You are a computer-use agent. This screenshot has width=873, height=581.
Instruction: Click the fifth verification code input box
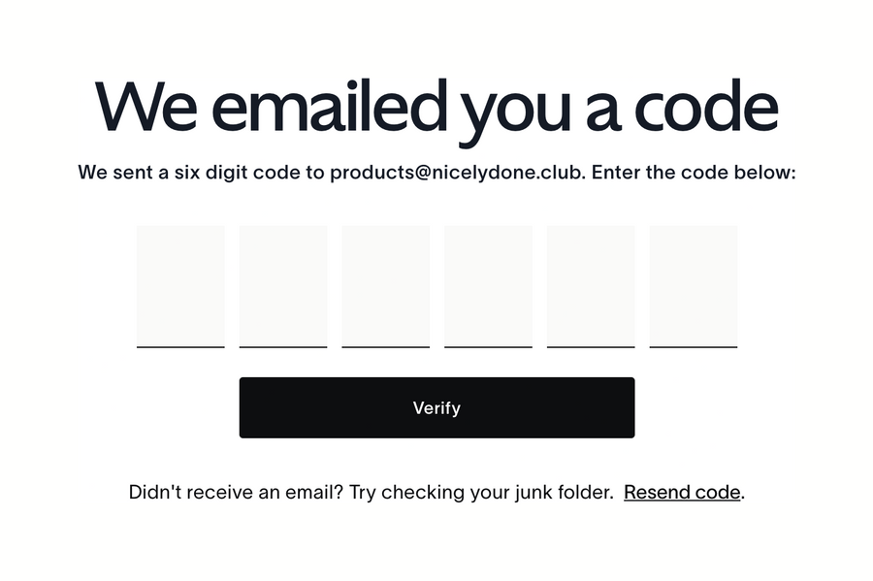pos(591,286)
